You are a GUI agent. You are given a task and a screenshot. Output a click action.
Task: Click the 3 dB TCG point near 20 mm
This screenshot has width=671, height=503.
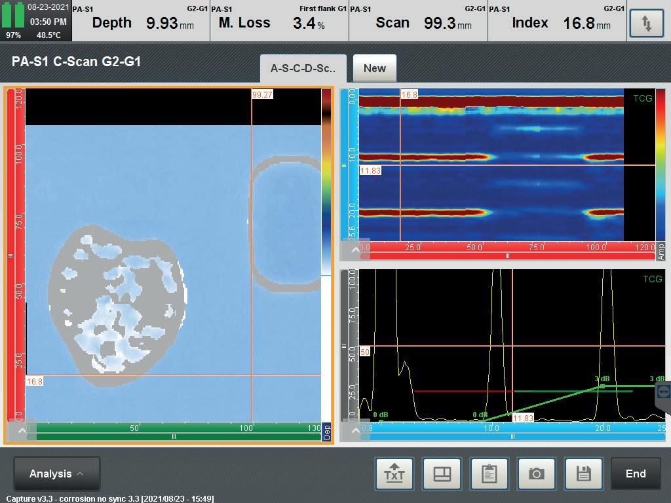pos(603,386)
